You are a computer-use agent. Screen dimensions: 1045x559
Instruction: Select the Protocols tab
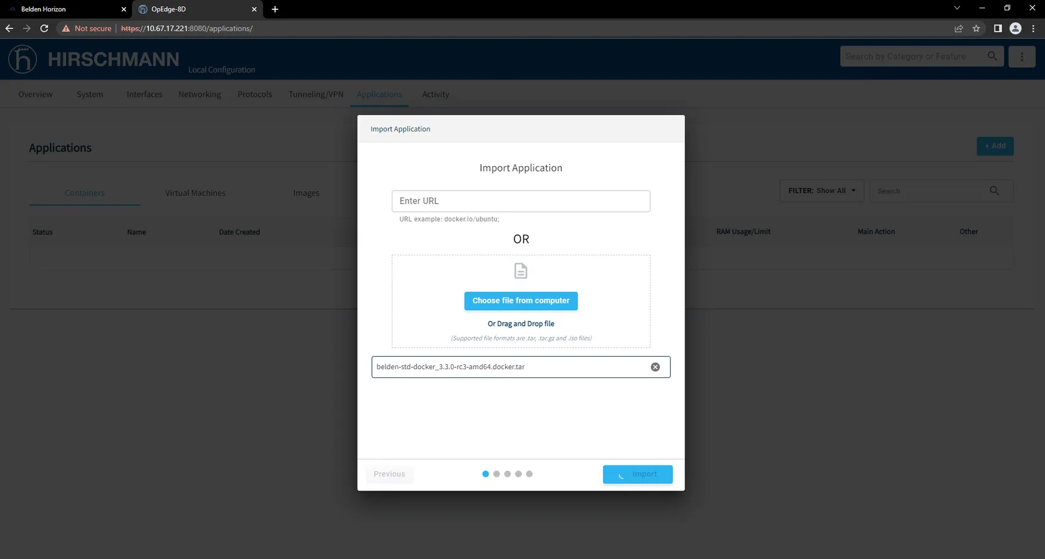tap(254, 94)
